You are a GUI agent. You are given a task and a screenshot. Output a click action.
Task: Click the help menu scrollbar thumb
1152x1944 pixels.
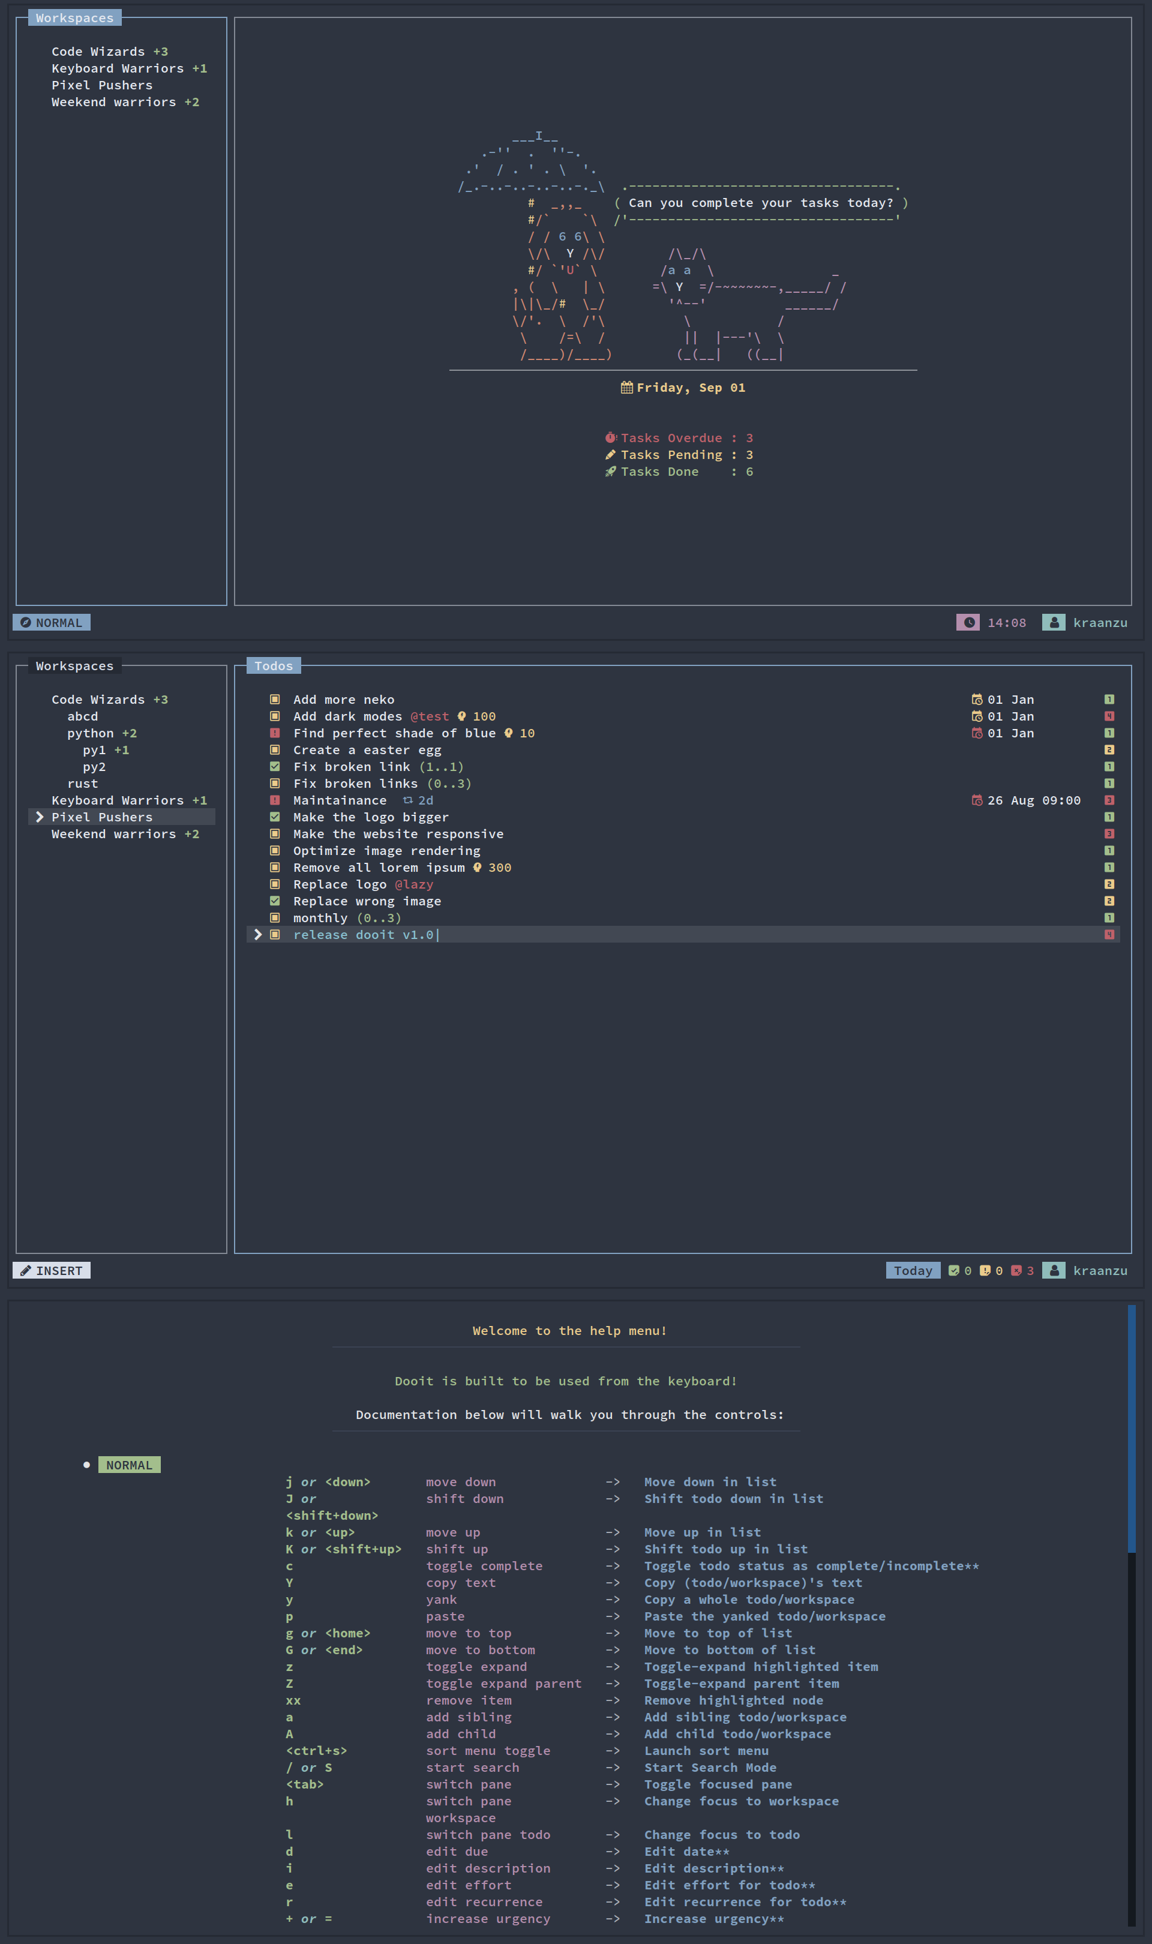pos(1131,1428)
